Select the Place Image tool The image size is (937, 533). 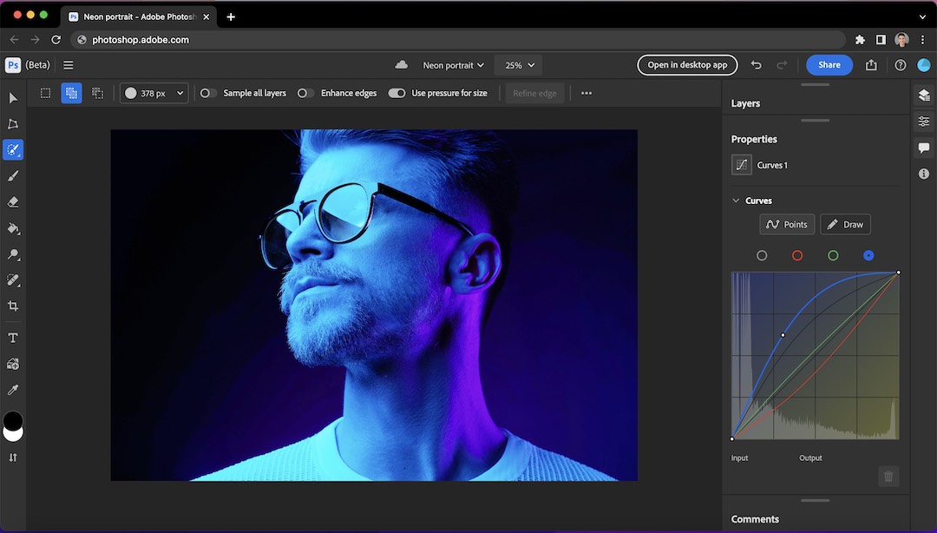click(13, 364)
